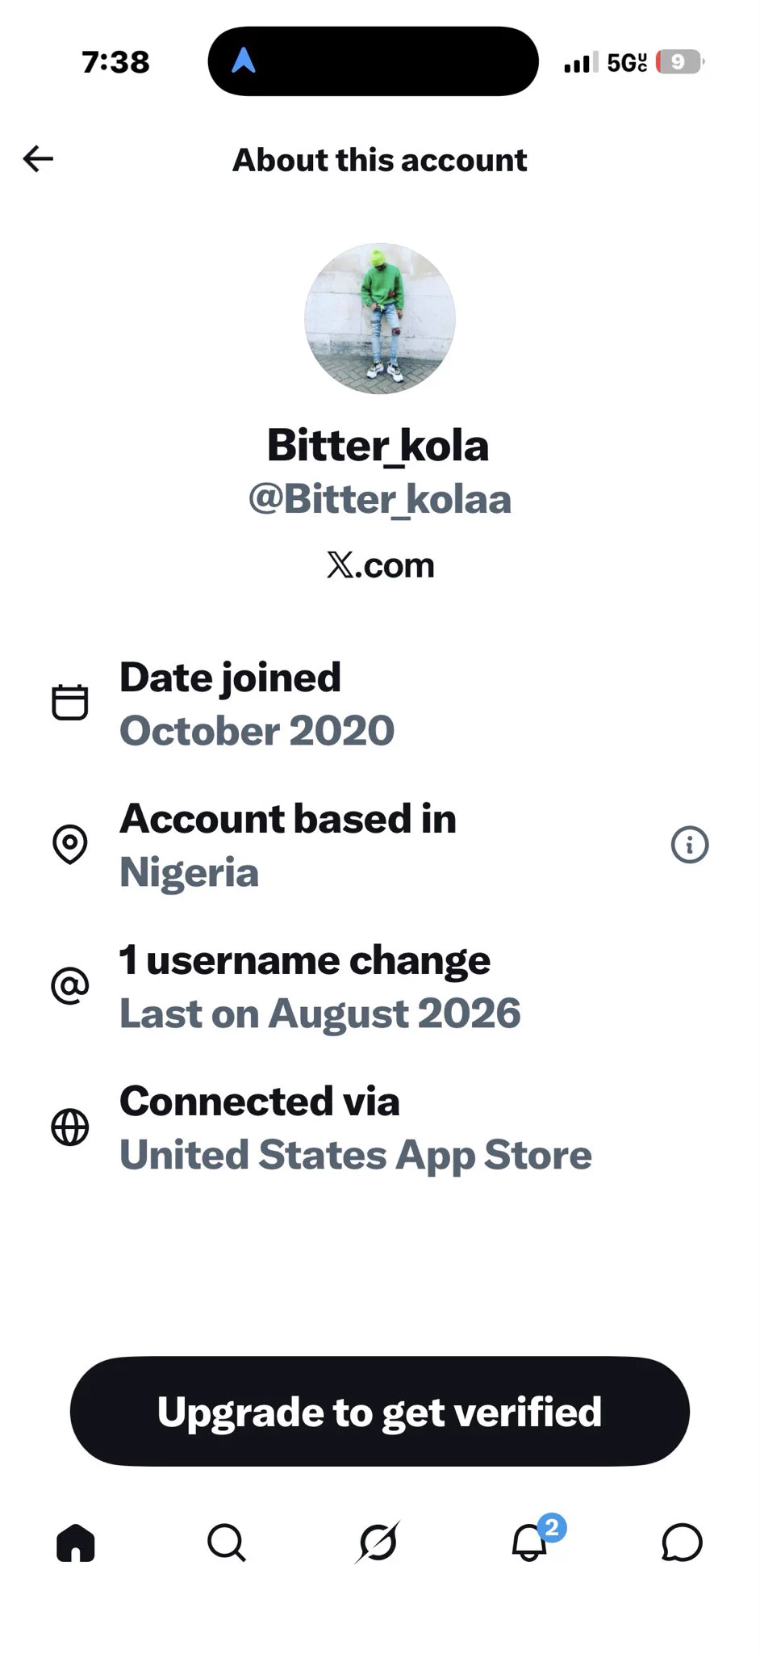This screenshot has width=760, height=1654.
Task: Open the Search magnifier tab
Action: [227, 1543]
